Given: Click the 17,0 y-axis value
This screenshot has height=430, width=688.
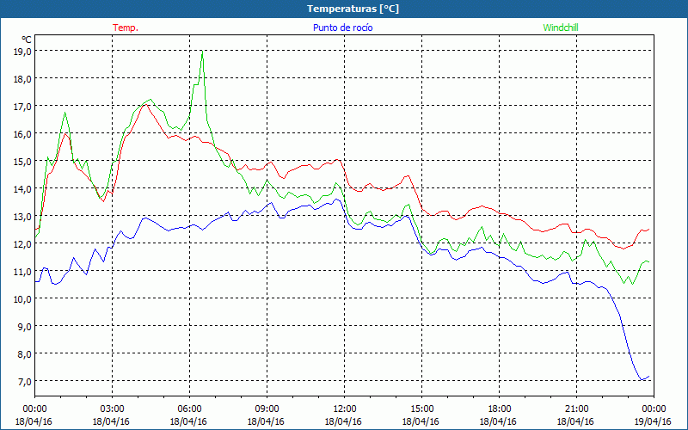Looking at the screenshot, I should point(23,107).
